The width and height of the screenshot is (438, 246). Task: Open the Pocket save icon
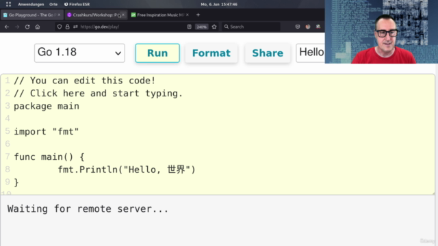pos(298,27)
